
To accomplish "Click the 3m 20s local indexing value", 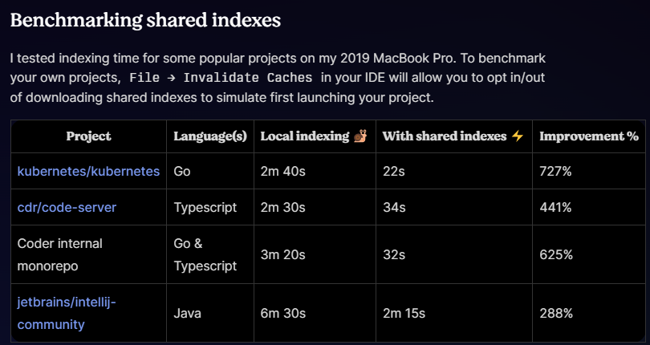I will point(282,254).
